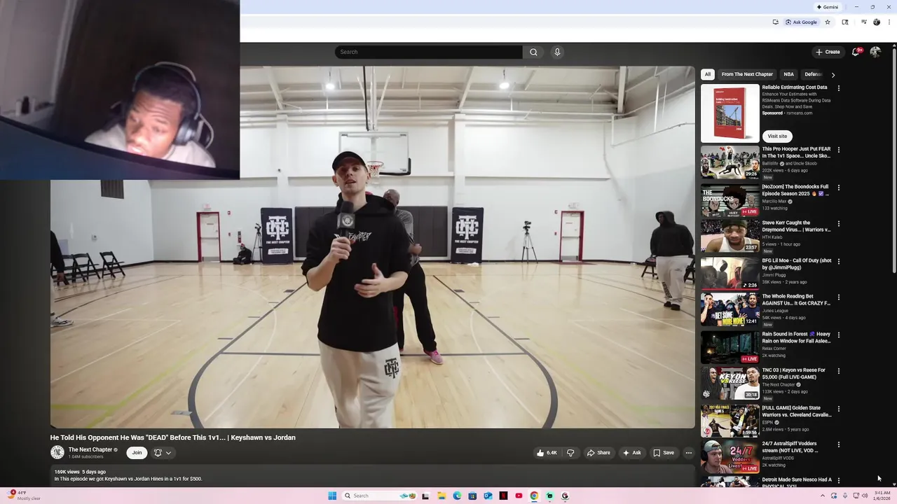Like the video with thumbs up
The image size is (897, 504).
[x=547, y=453]
